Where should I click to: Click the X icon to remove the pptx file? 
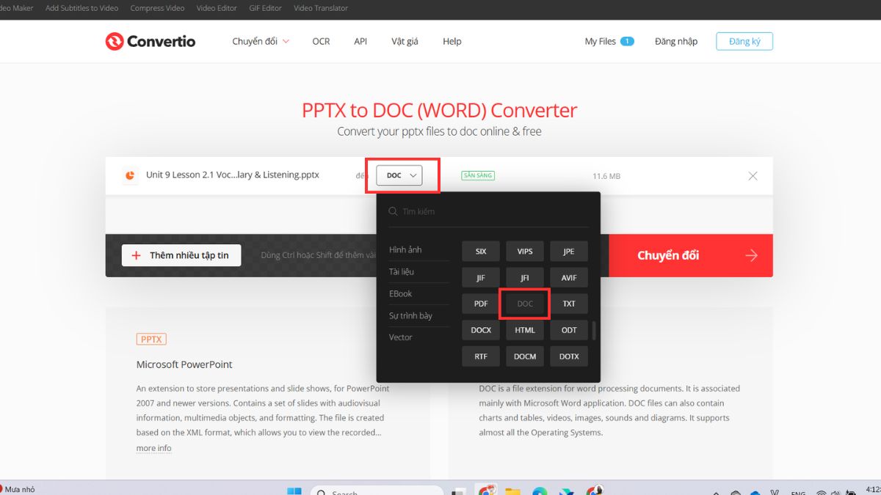click(x=753, y=175)
